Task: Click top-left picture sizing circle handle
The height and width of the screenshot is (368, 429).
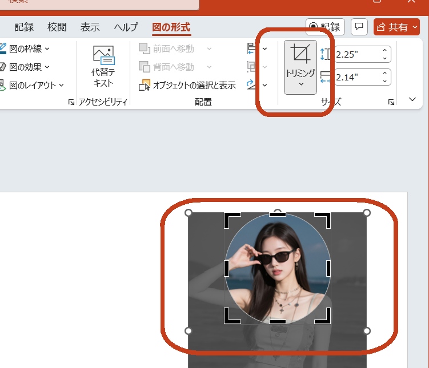Action: tap(189, 213)
